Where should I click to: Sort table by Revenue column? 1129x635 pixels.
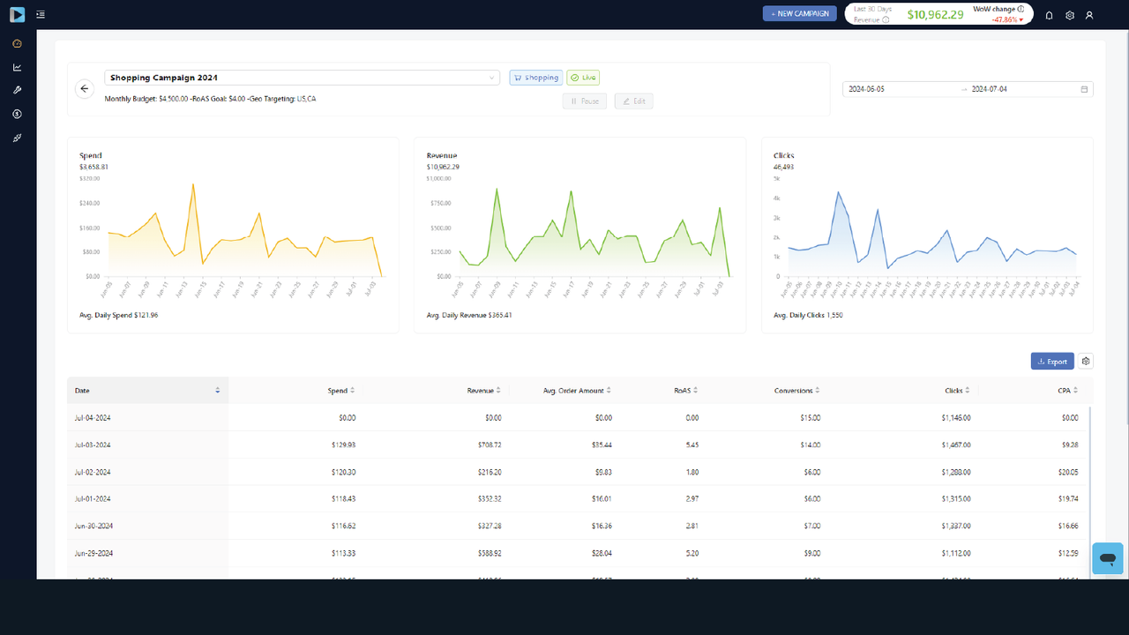(498, 390)
